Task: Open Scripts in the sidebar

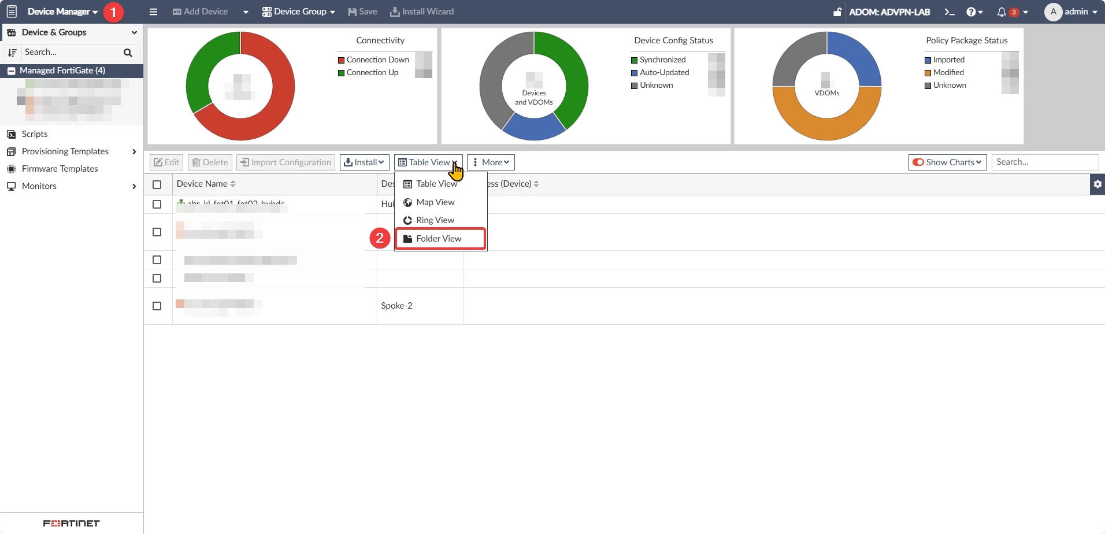Action: click(x=35, y=134)
